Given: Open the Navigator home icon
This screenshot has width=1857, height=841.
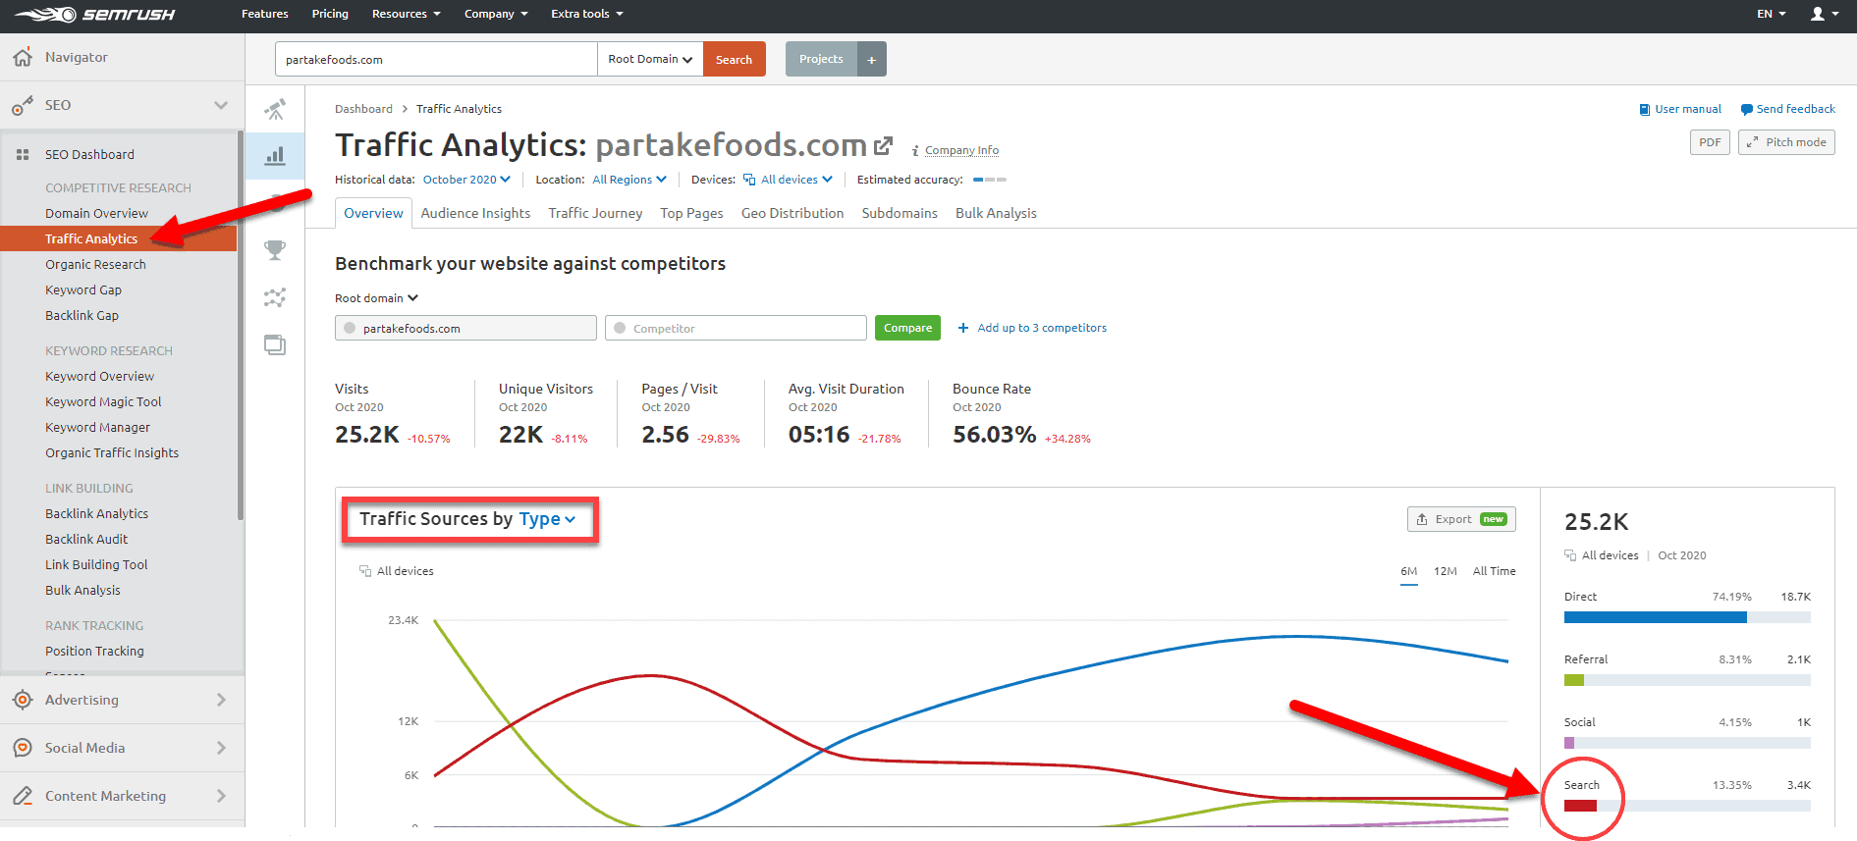Looking at the screenshot, I should pyautogui.click(x=23, y=57).
